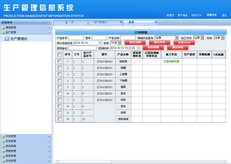This screenshot has width=231, height=164.
Task: Click the 质量管理 folder icon
Action: click(3, 151)
